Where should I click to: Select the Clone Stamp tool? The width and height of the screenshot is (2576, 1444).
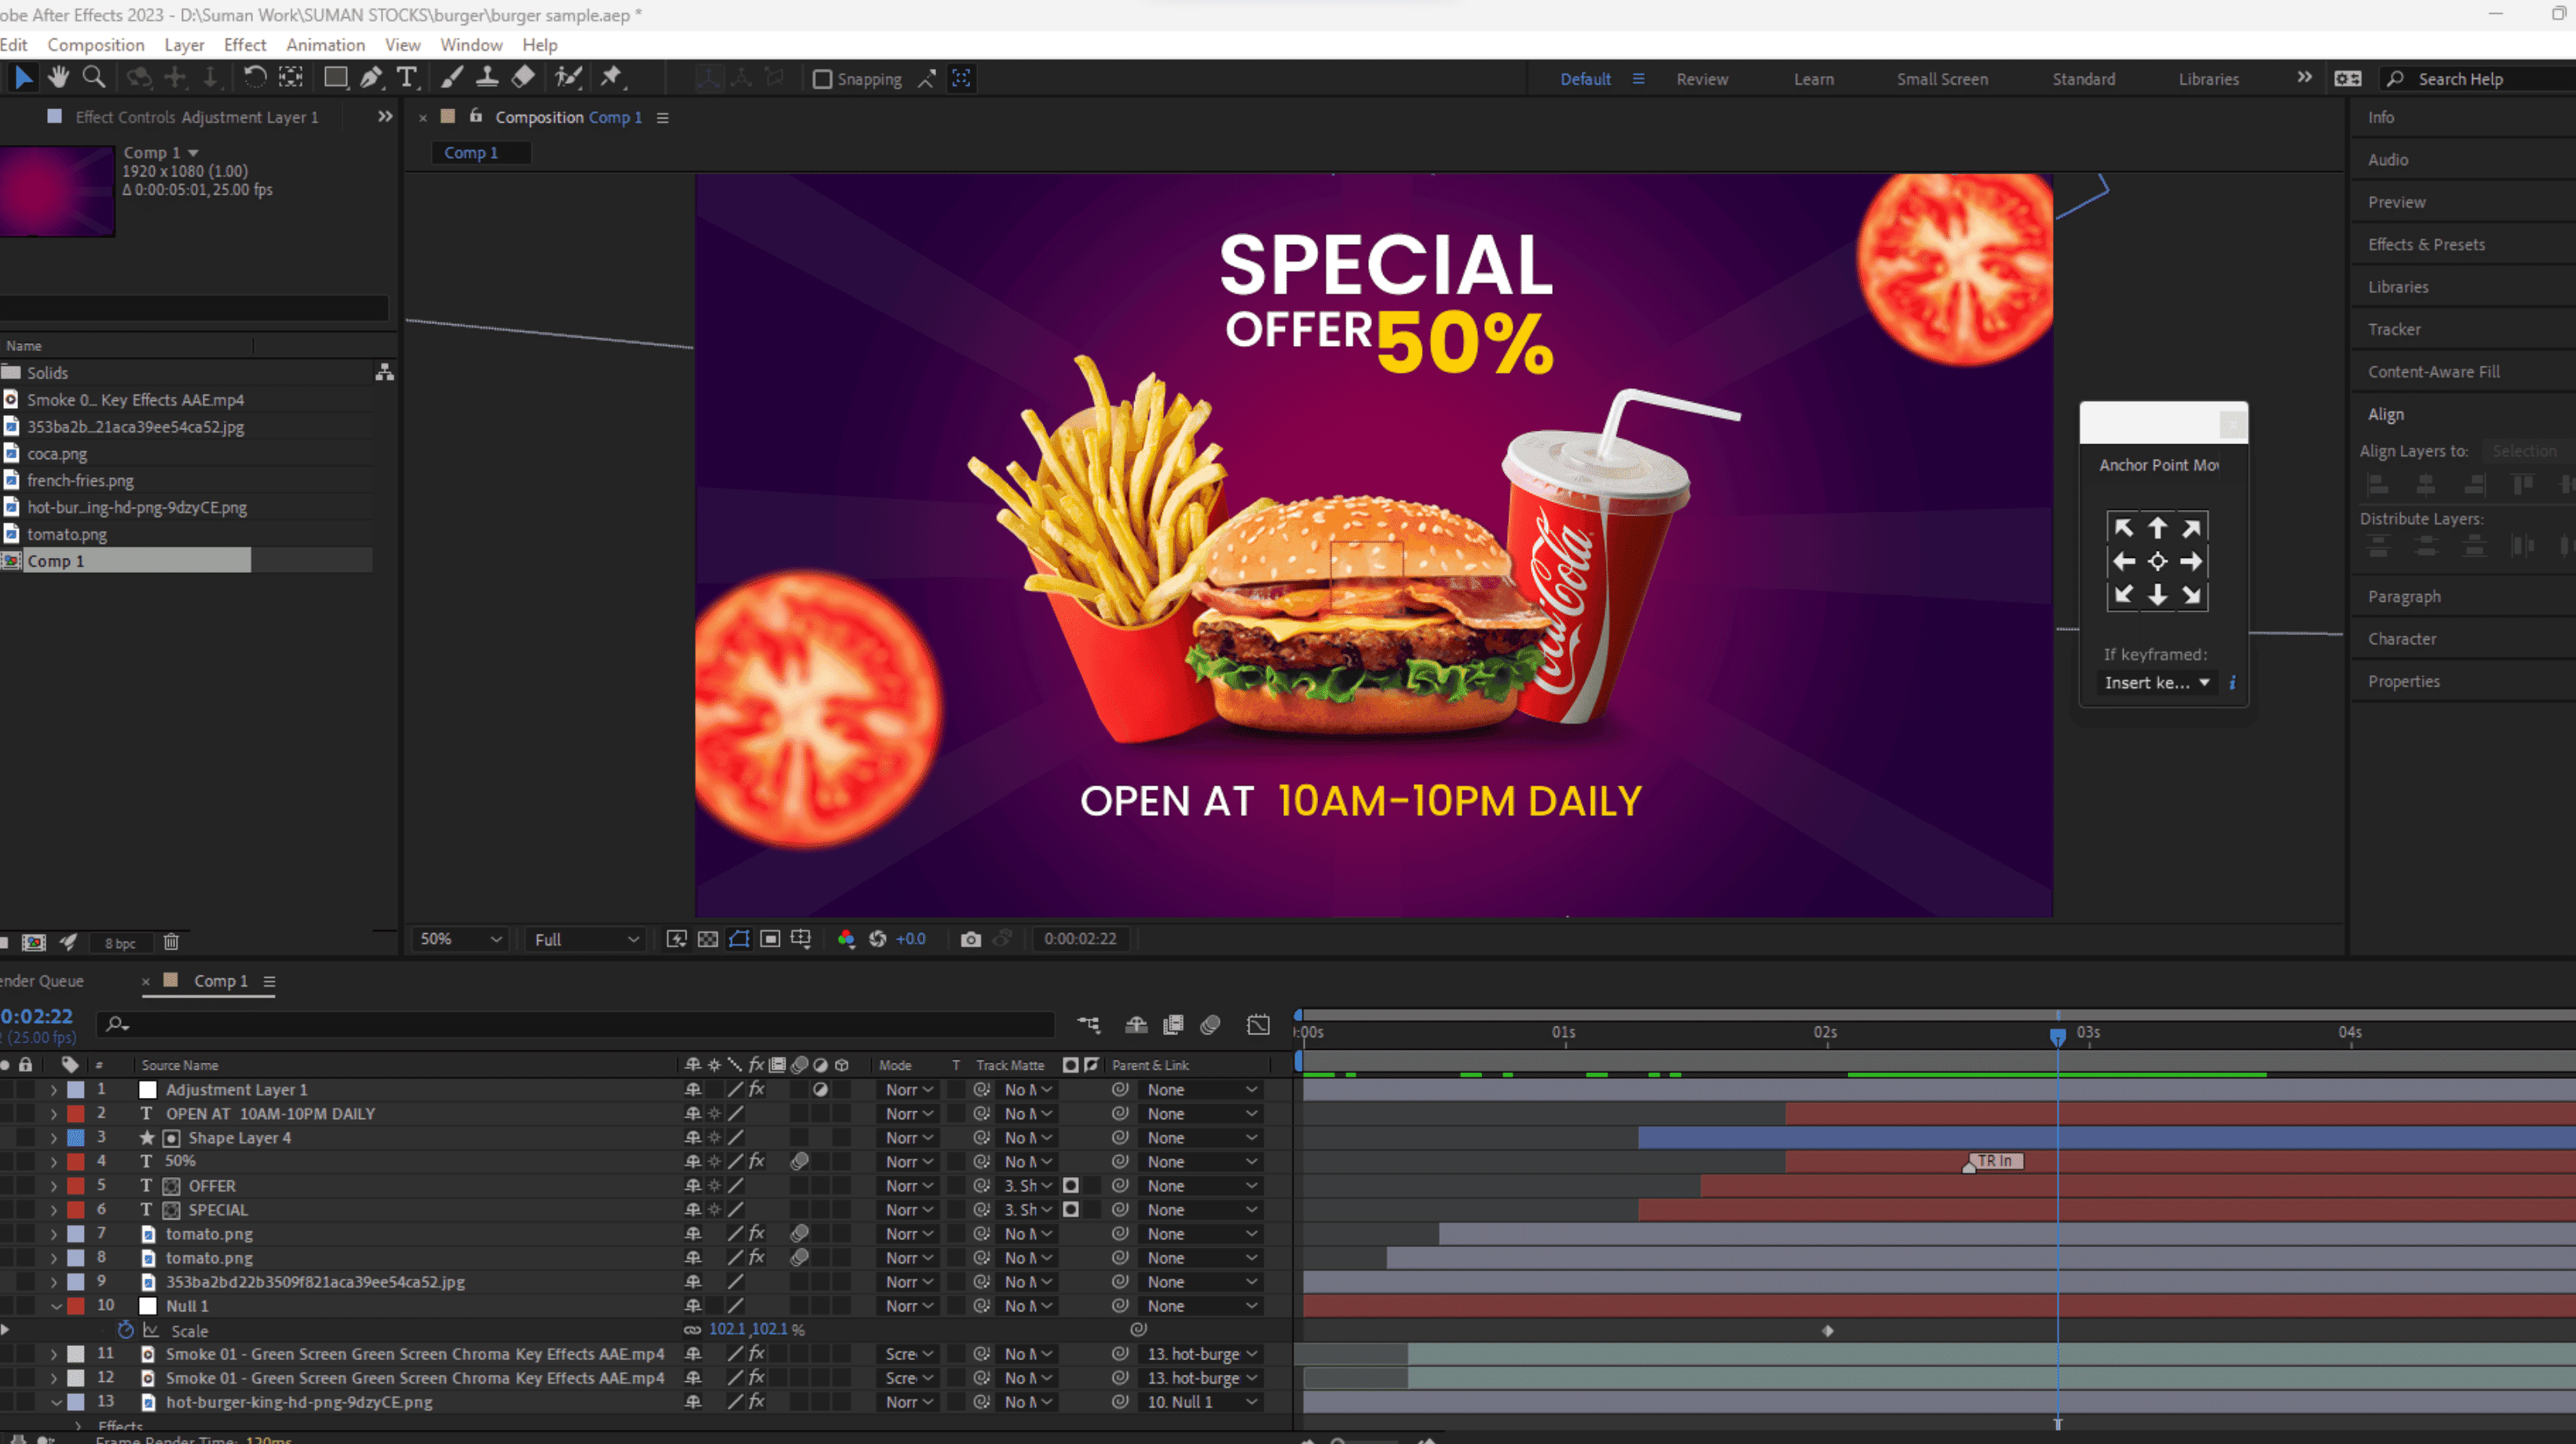point(487,77)
